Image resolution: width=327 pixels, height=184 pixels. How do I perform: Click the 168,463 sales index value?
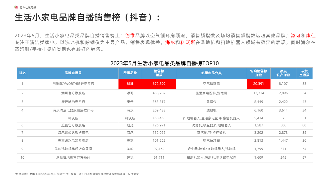point(159,119)
